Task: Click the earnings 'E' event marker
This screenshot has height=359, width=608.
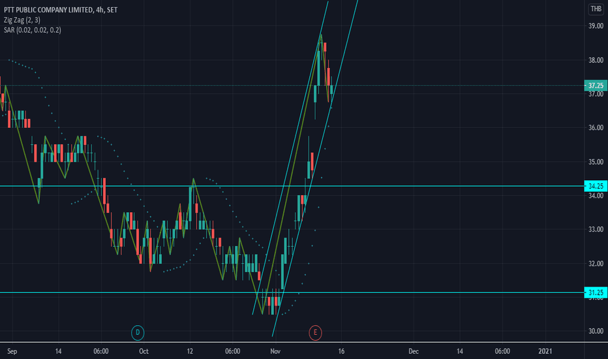Action: click(x=315, y=333)
